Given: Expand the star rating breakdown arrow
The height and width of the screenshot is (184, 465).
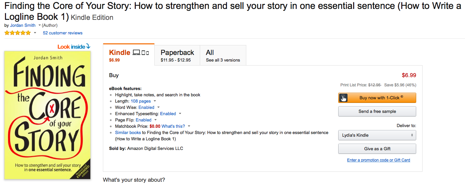Looking at the screenshot, I should point(35,33).
